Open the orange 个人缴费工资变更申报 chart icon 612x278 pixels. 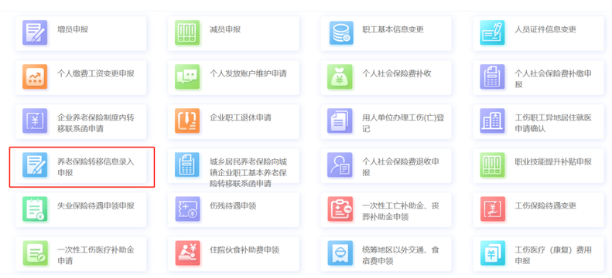(x=35, y=76)
